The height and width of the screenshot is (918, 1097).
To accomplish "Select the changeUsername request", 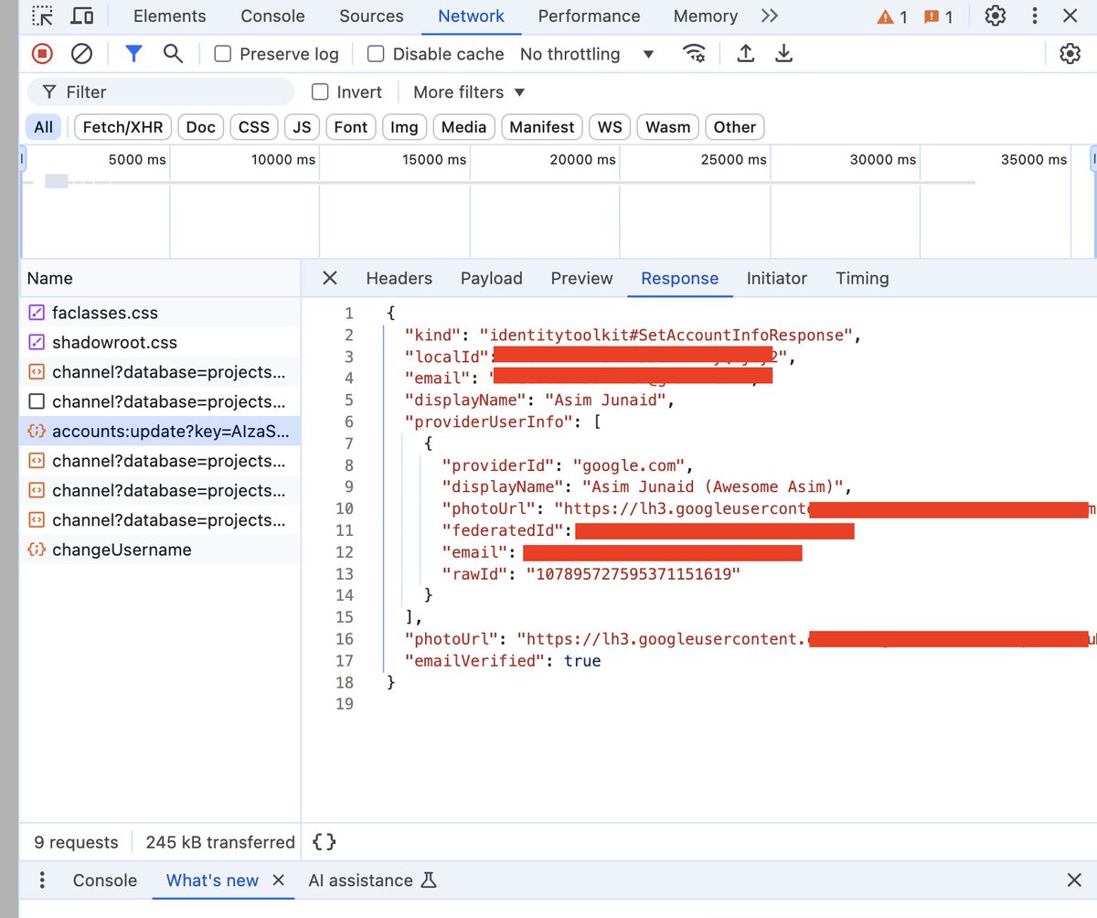I will point(160,550).
